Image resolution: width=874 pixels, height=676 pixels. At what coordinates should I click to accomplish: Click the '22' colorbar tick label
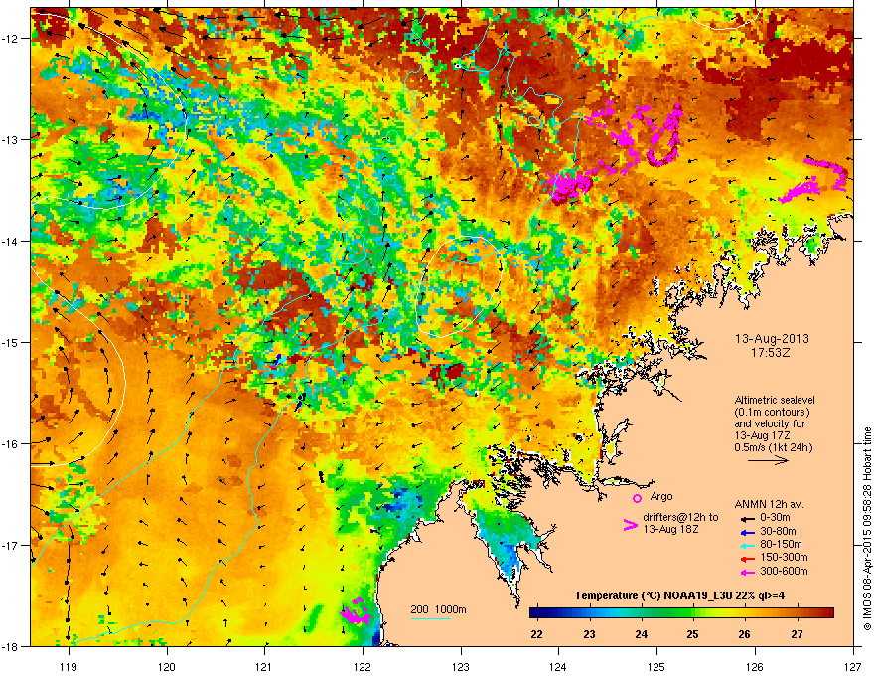click(536, 634)
